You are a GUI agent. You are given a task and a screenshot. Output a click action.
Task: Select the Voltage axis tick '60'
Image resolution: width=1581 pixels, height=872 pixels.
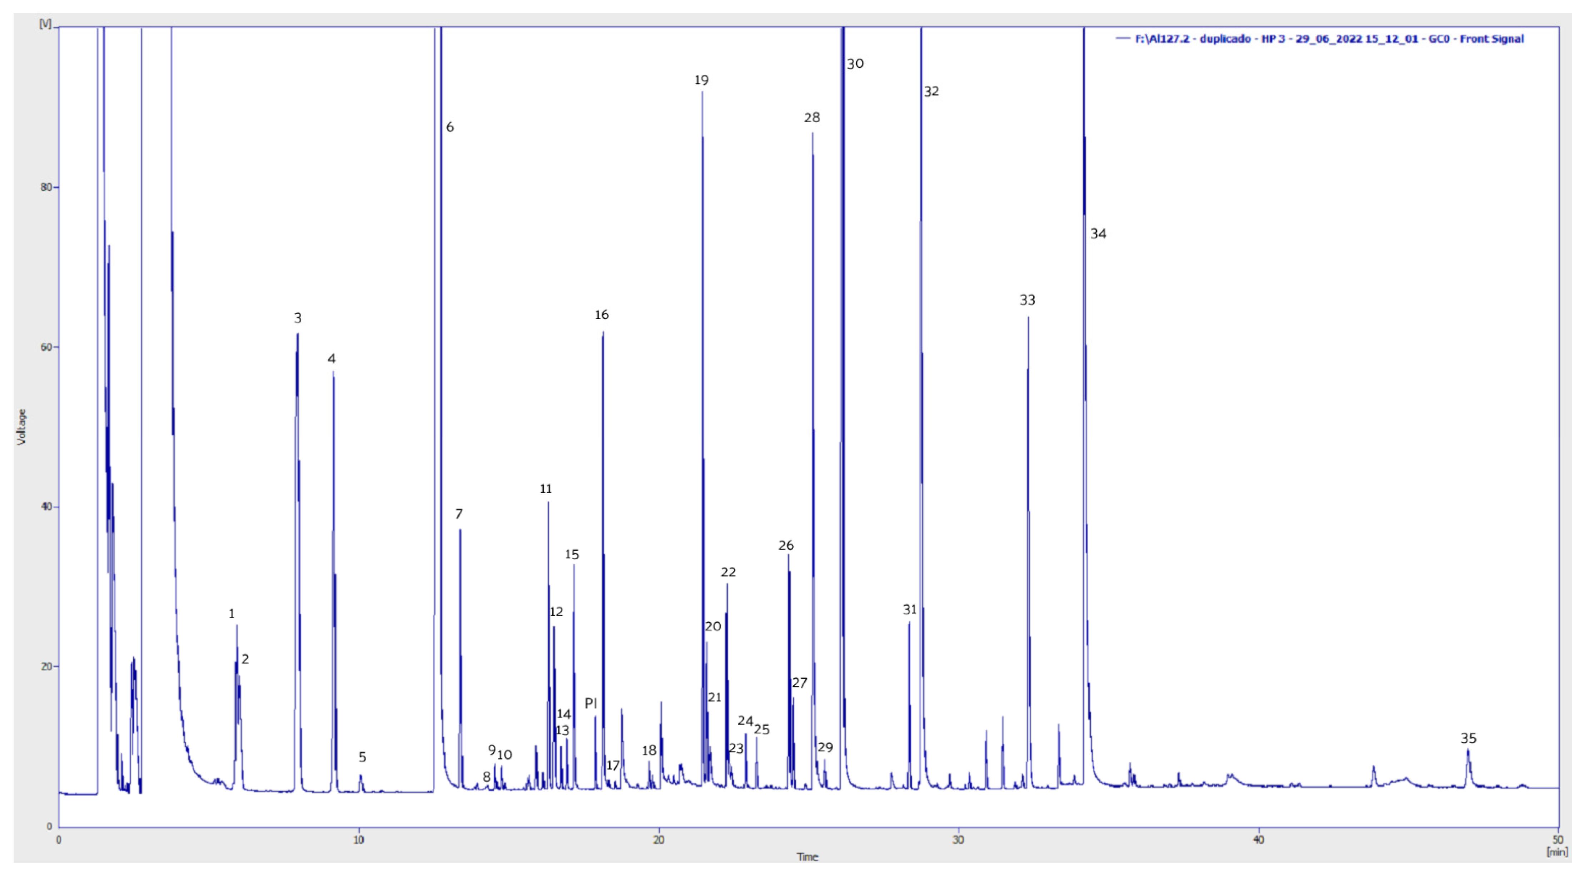click(46, 347)
